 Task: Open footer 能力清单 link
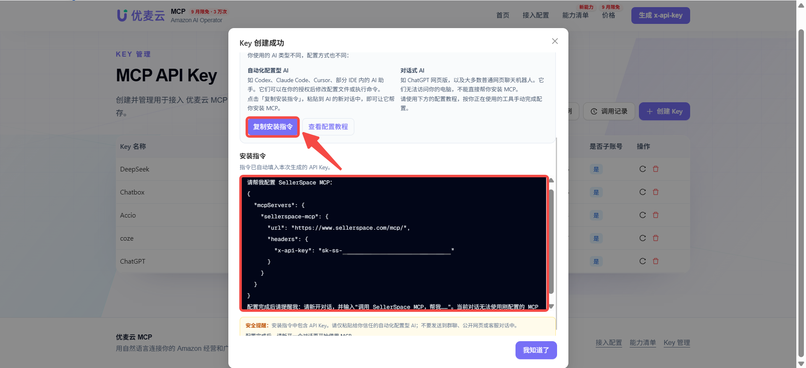(643, 342)
